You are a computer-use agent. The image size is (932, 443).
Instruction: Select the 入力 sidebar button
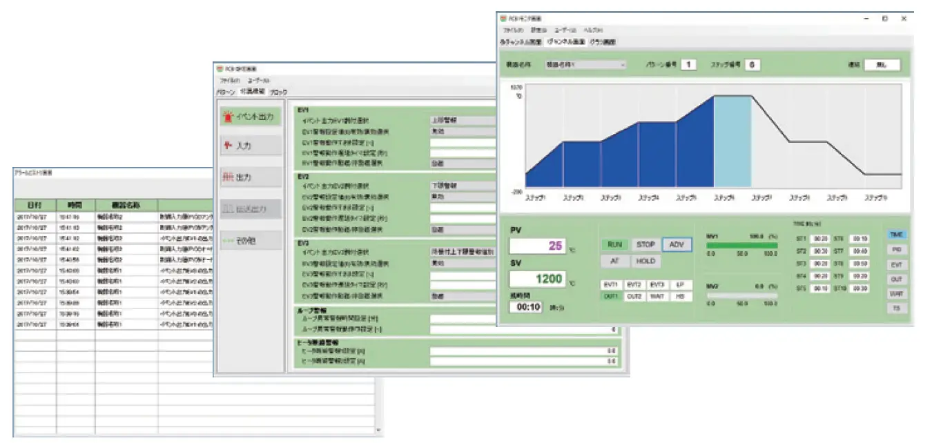(250, 146)
